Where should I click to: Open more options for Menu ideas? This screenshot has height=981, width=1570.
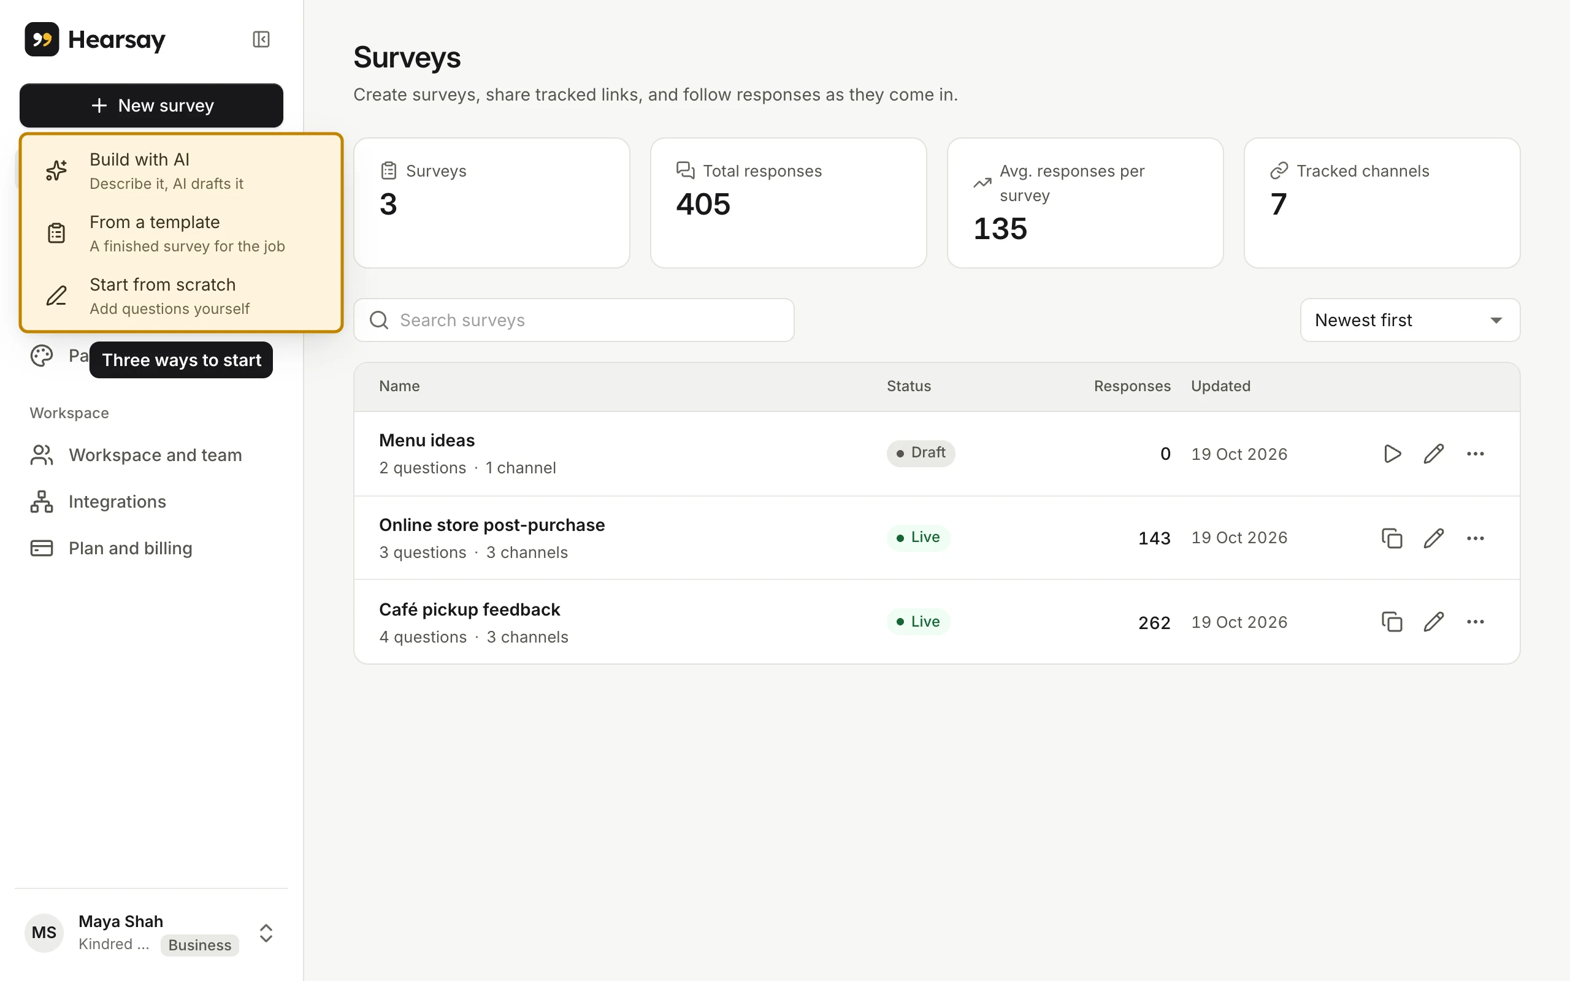pyautogui.click(x=1476, y=454)
